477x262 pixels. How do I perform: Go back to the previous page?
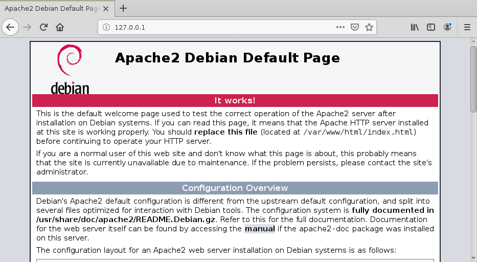tap(10, 27)
